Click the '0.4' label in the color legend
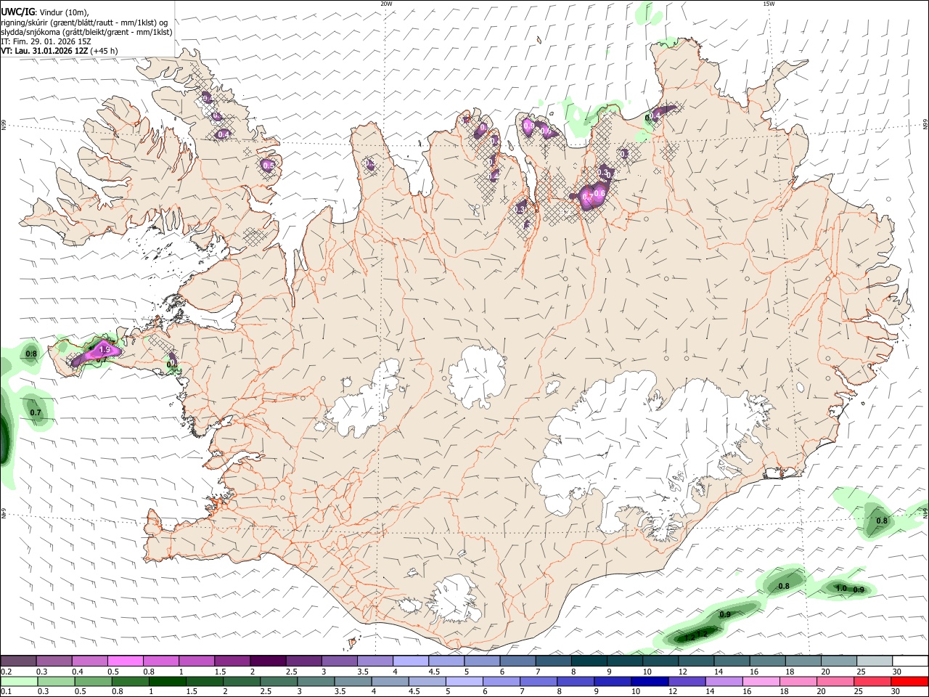The height and width of the screenshot is (697, 929). 78,672
